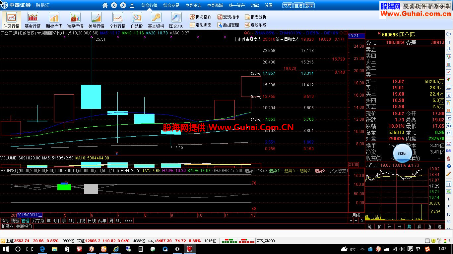Open 设置 menu
Viewport: 453px width, 254px height.
click(x=269, y=5)
